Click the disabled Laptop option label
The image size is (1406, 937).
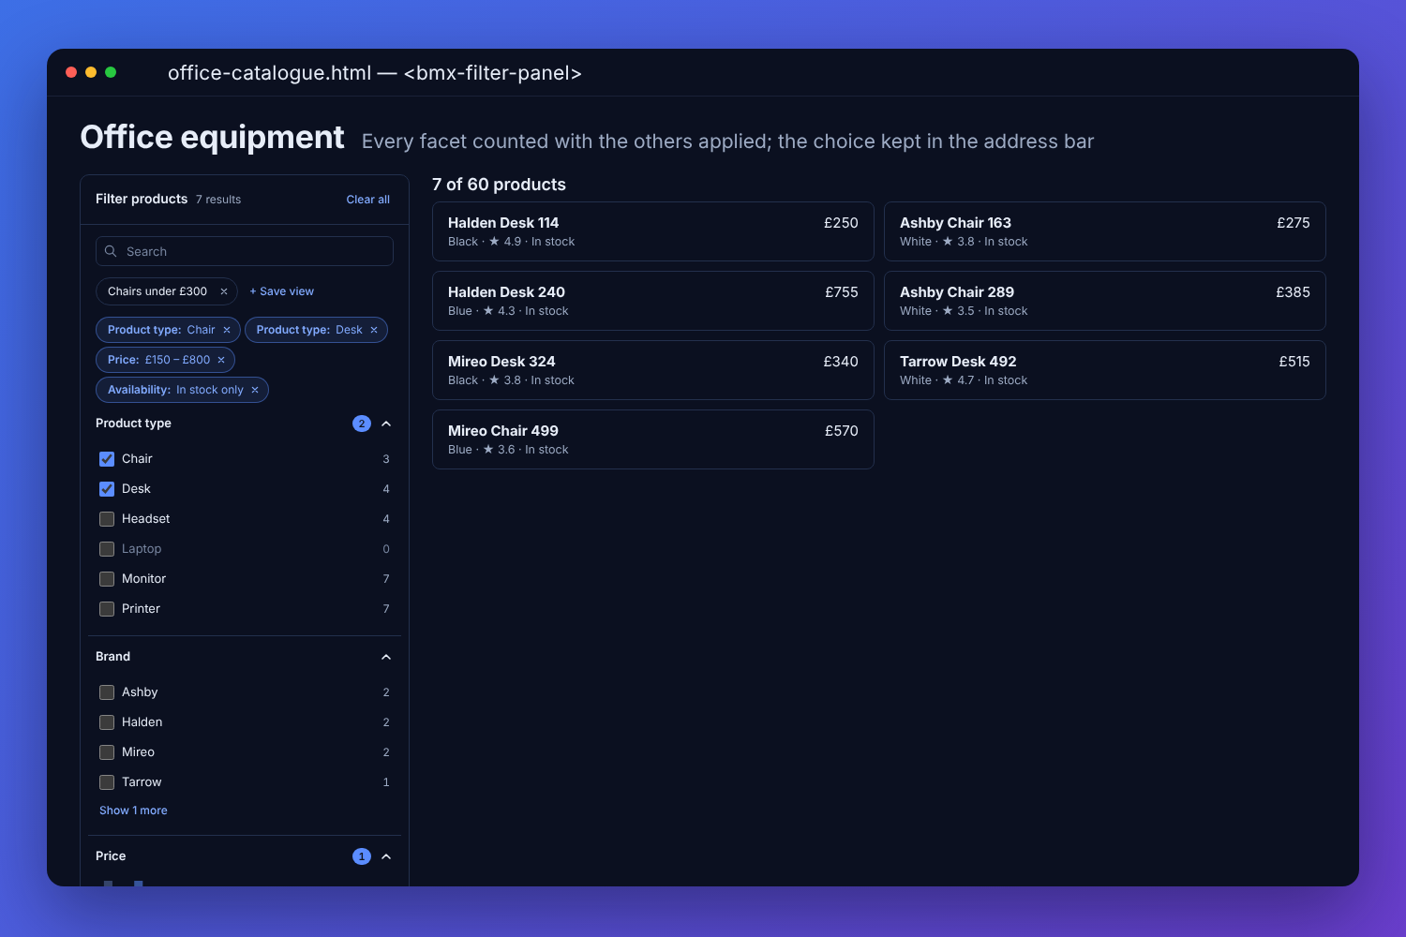(142, 549)
